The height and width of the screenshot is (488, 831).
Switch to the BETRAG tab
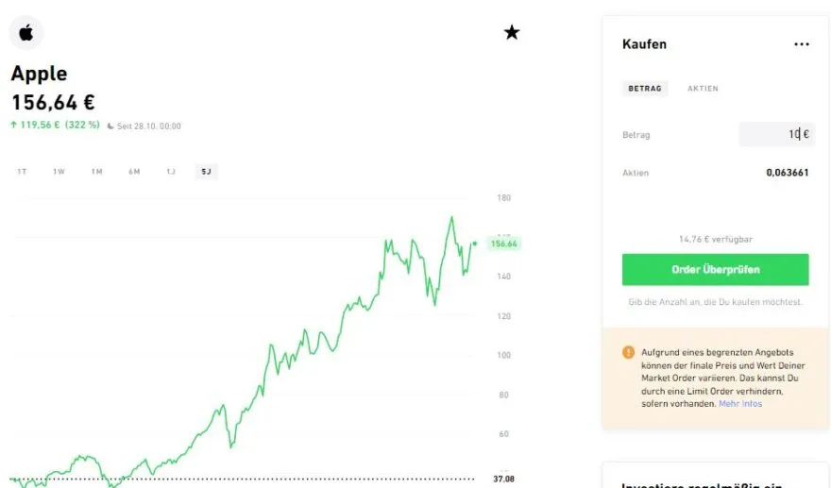pos(646,89)
